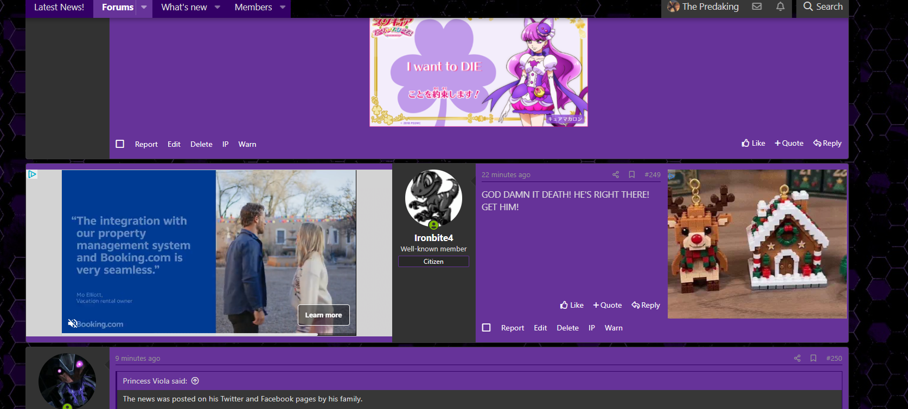Screen dimensions: 908x409
Task: Open the Members tab
Action: (x=253, y=7)
